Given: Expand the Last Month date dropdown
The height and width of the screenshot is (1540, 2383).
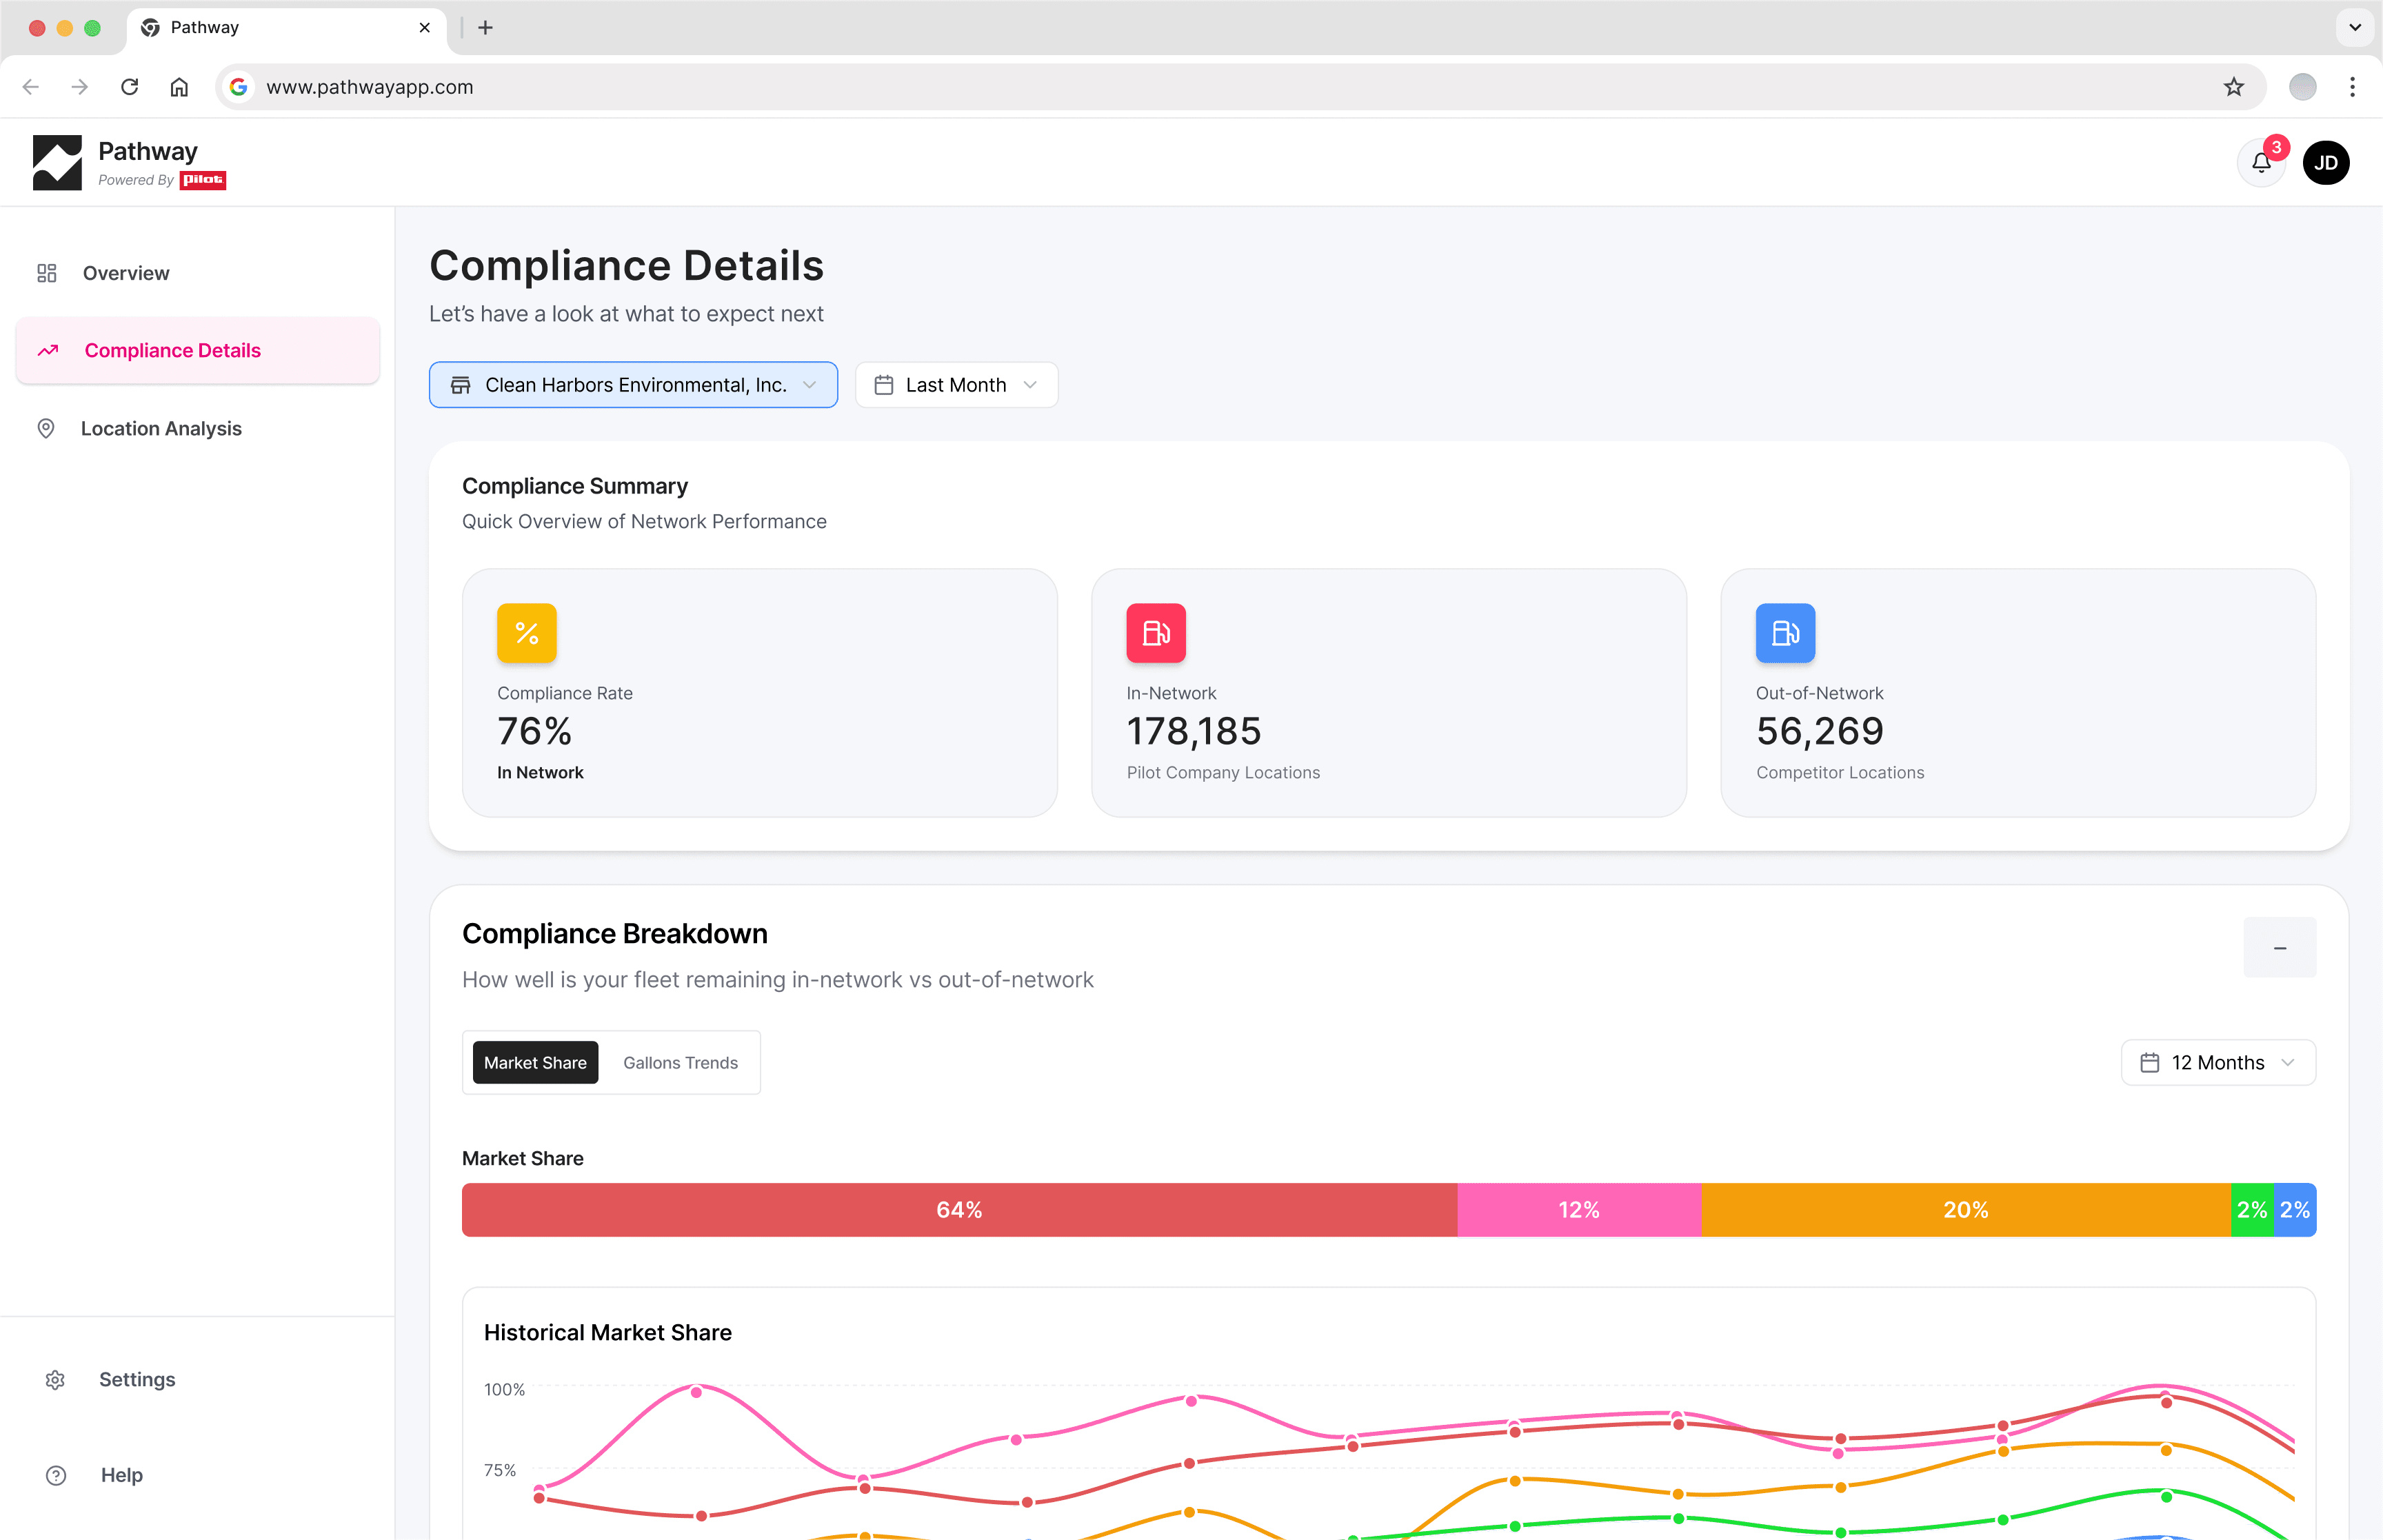Looking at the screenshot, I should (x=956, y=385).
